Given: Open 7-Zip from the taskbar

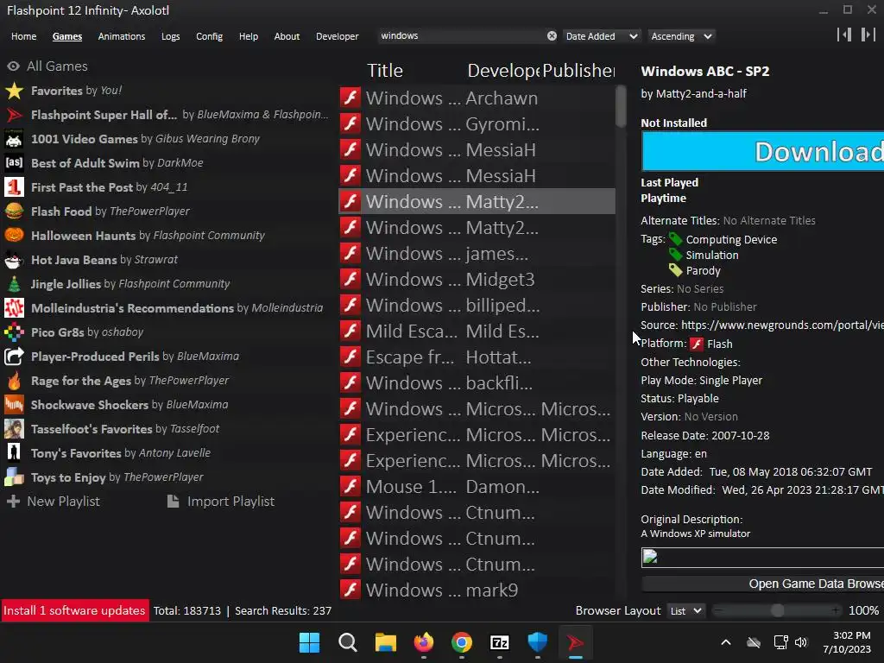Looking at the screenshot, I should click(500, 642).
